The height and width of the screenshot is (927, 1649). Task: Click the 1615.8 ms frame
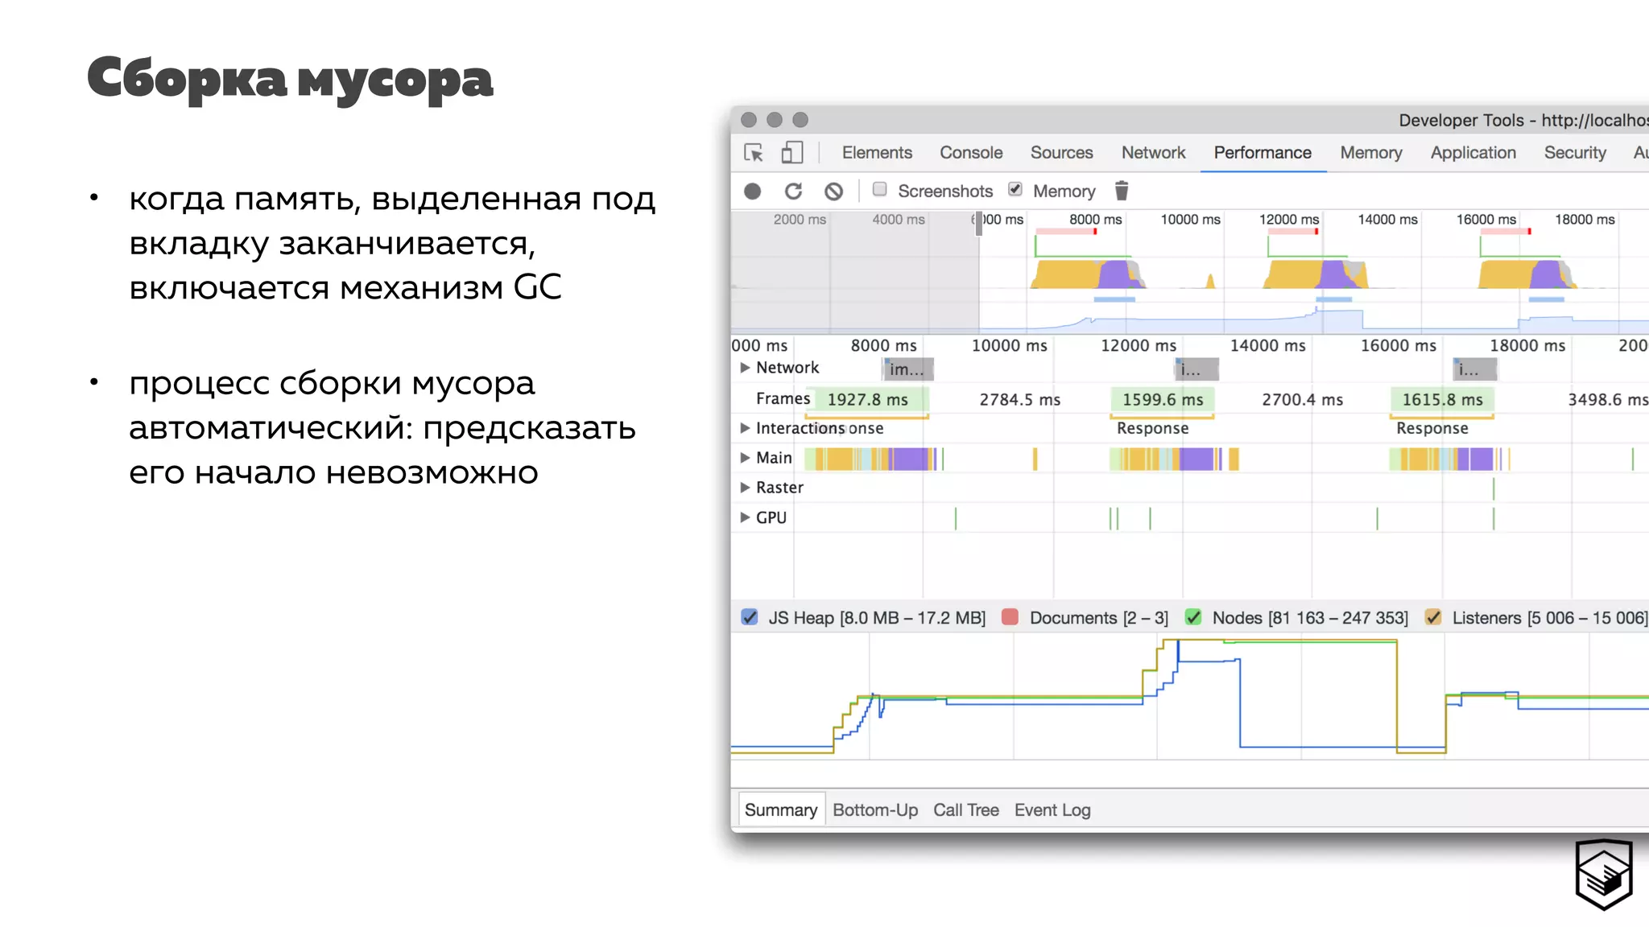1442,399
